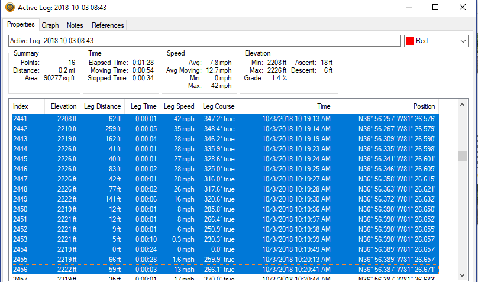Maximize the Active Log window
This screenshot has width=478, height=282.
click(435, 7)
